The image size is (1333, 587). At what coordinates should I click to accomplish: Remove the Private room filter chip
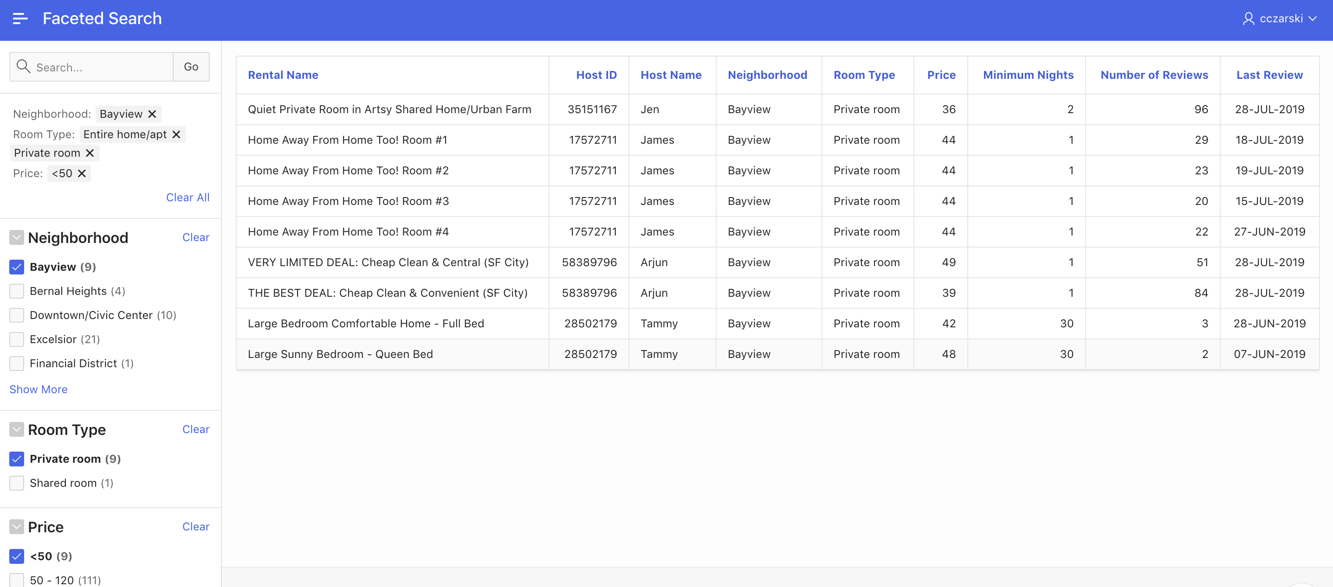89,153
